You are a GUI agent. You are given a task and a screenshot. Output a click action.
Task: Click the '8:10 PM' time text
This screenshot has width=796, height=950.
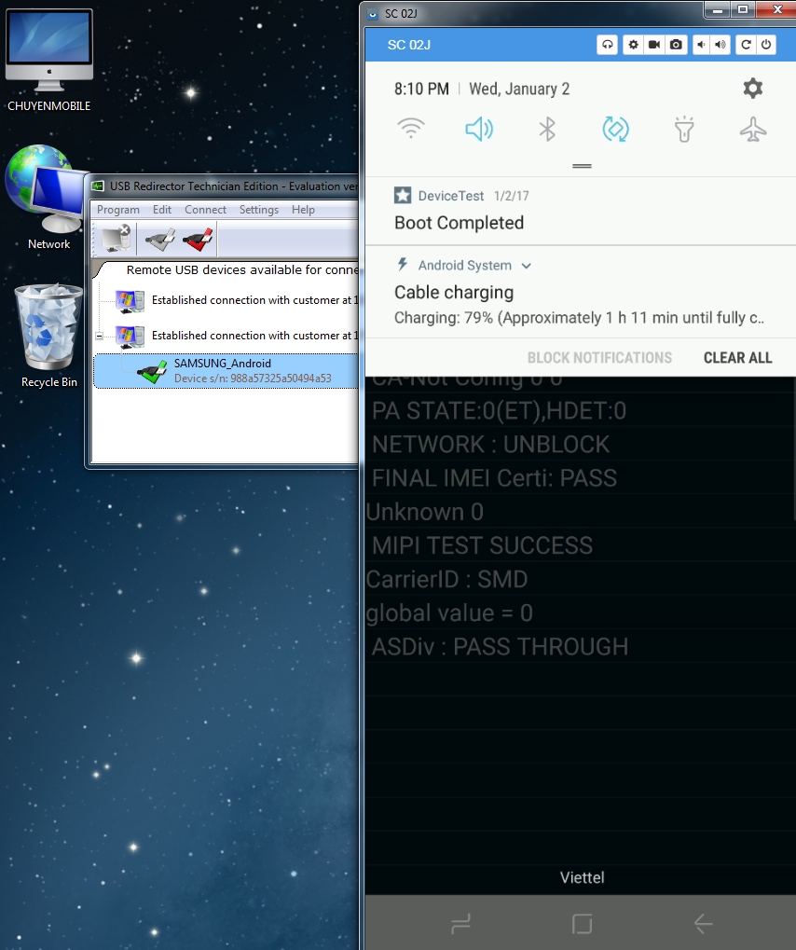[421, 89]
